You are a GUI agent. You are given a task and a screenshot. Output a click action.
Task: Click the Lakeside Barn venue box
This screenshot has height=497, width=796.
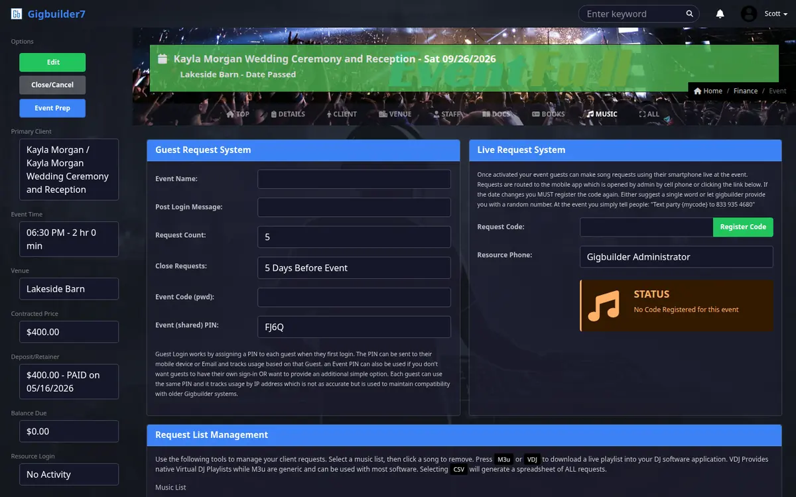click(x=69, y=289)
